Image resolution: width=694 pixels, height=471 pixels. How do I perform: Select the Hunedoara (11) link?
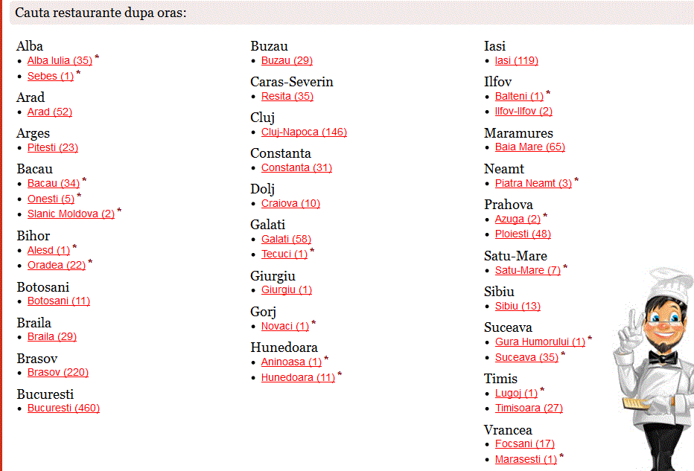[x=298, y=378]
